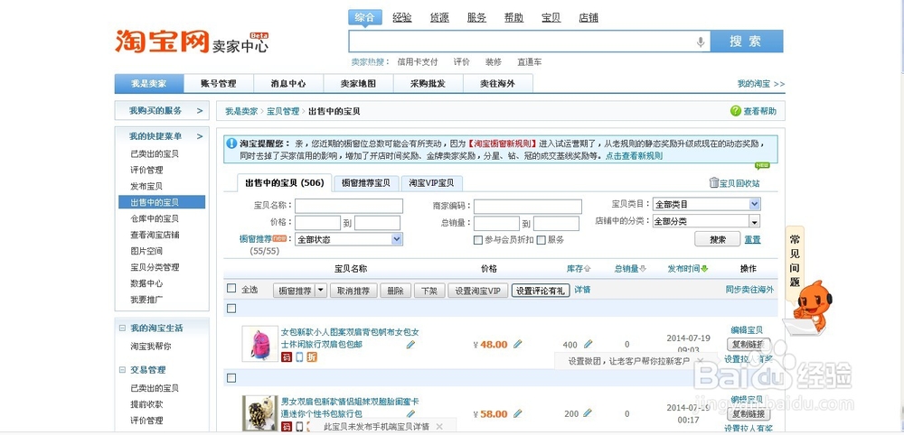Edit title pencil icon for 男女双肩包 item

pos(410,413)
